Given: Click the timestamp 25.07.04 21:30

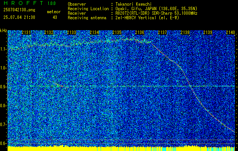Looking at the screenshot, I should tap(19, 17).
